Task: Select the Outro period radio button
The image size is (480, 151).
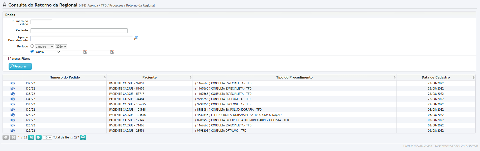Action: 32,51
